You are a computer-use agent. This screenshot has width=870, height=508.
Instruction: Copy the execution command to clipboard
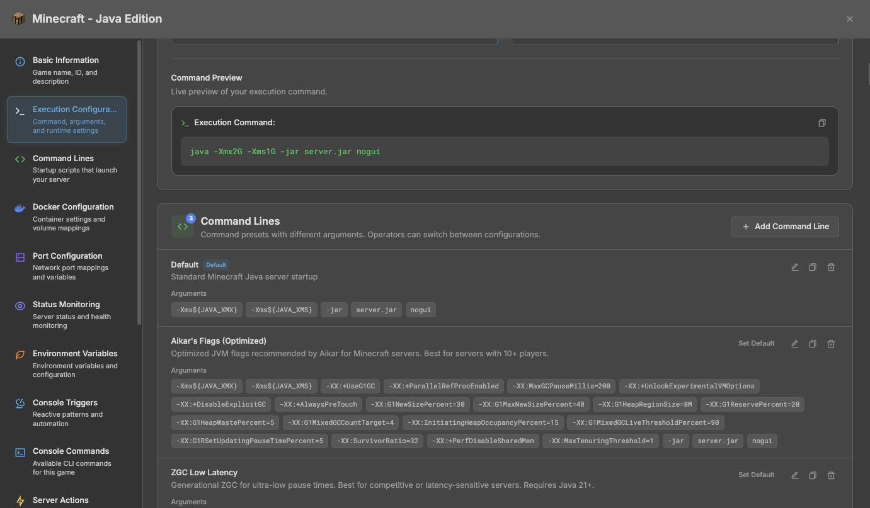(822, 122)
